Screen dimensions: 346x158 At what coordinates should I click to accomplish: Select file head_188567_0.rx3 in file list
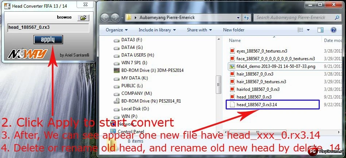click(x=254, y=97)
